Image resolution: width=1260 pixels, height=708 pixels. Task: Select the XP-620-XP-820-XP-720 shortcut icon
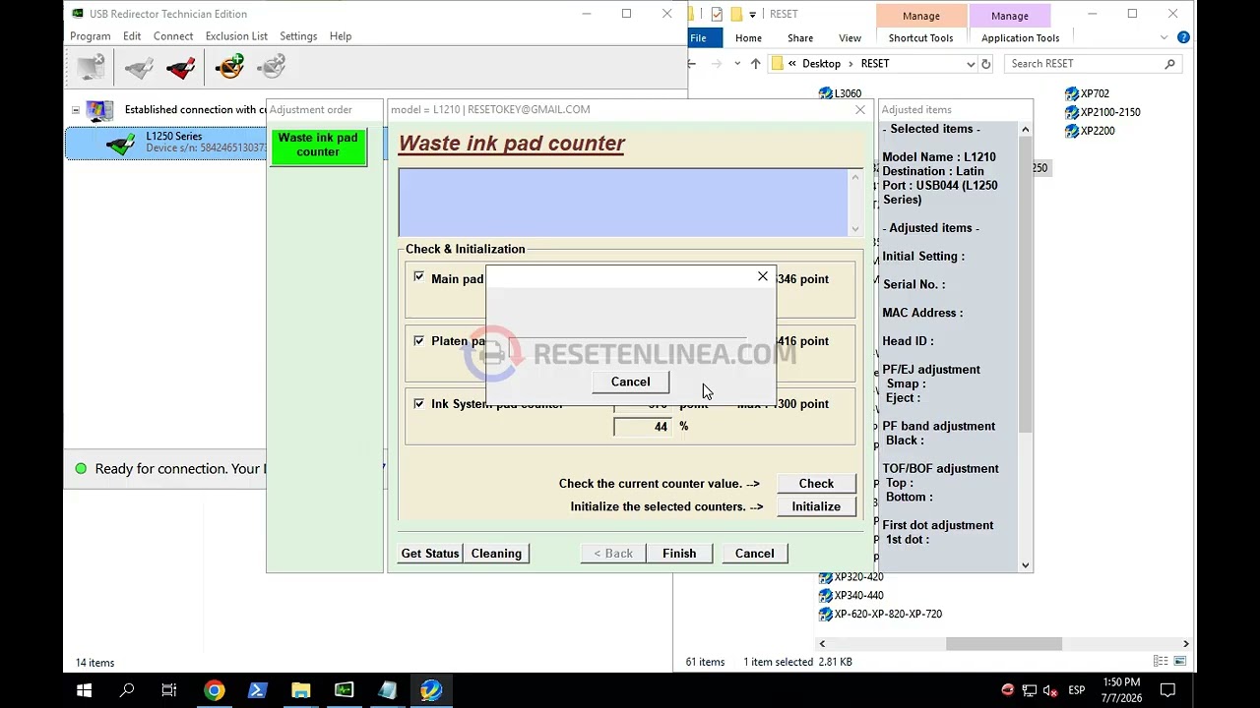click(826, 615)
